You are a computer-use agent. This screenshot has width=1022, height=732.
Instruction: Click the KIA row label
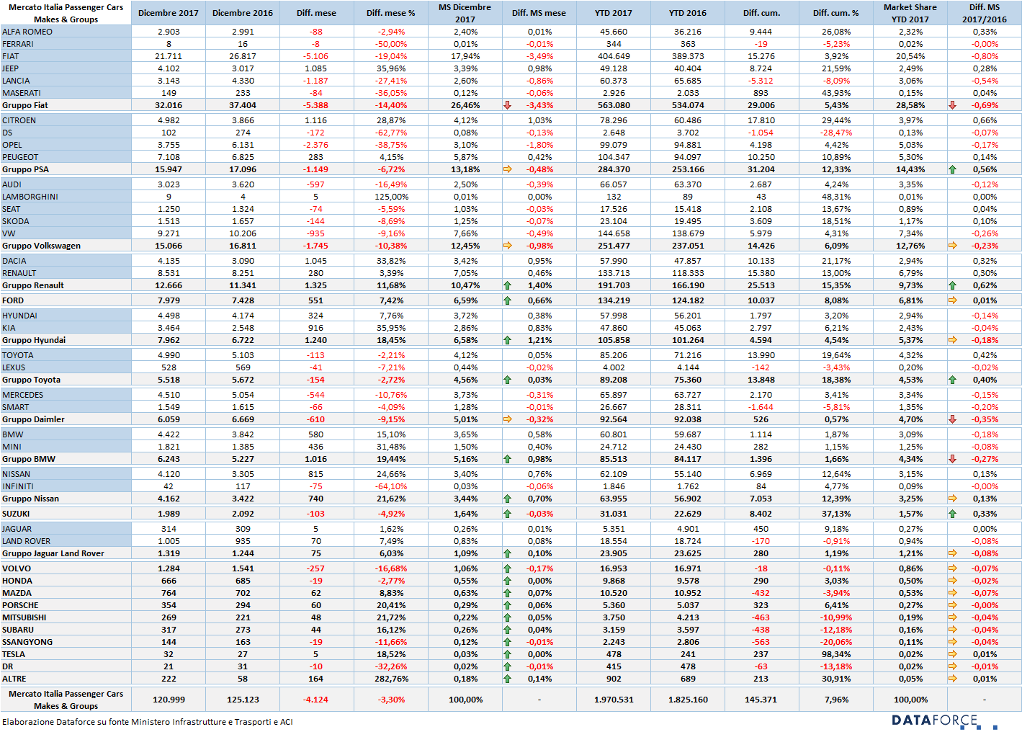[x=9, y=328]
